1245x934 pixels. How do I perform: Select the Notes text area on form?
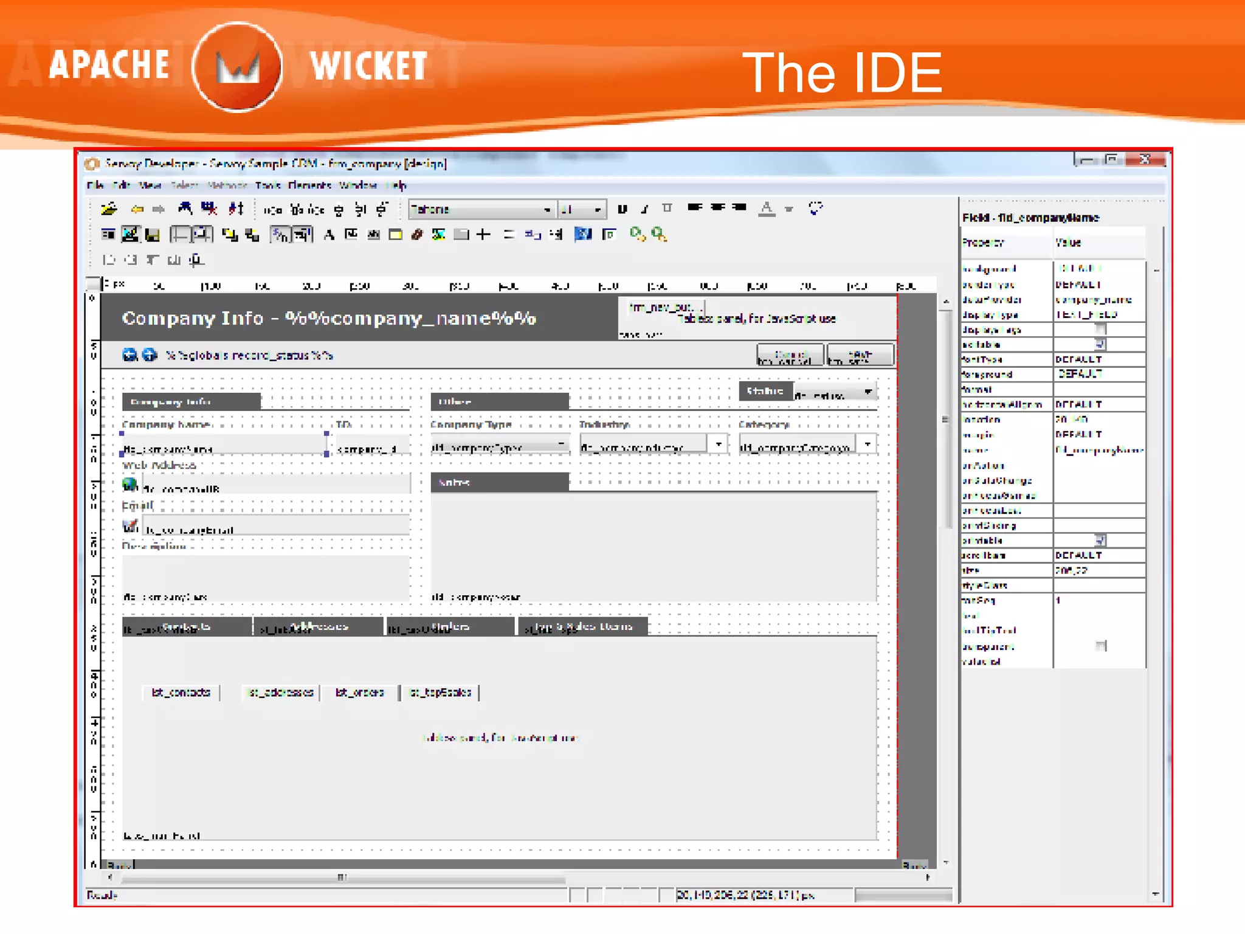654,547
